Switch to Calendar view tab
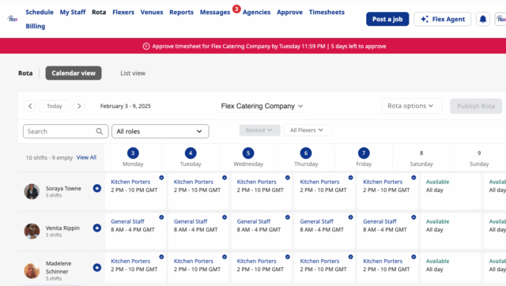The image size is (506, 286). coord(74,73)
